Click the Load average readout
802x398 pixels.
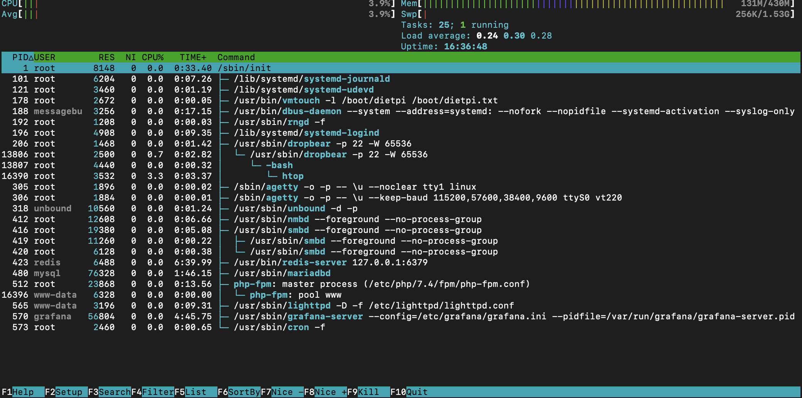coord(476,35)
